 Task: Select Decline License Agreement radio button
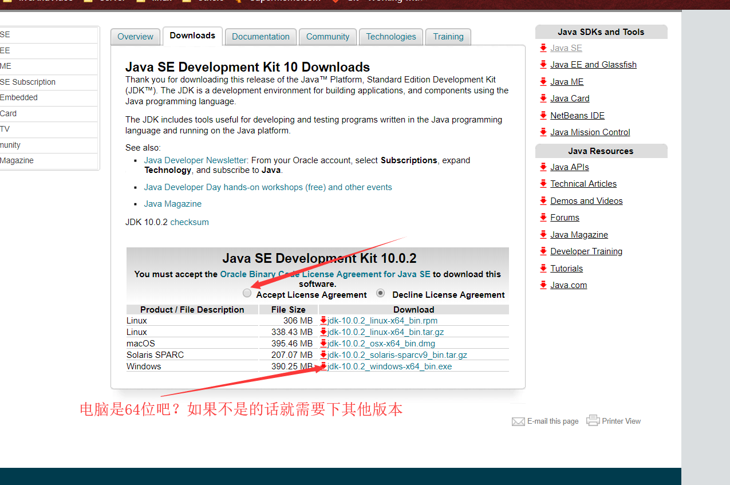[380, 293]
